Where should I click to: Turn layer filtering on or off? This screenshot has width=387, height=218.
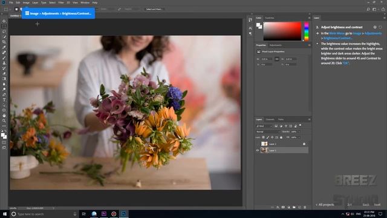point(300,125)
